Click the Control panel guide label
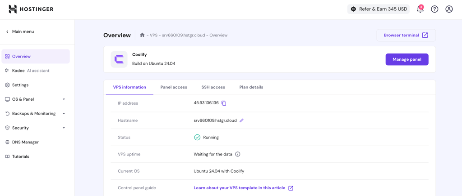This screenshot has height=196, width=462. pos(137,188)
